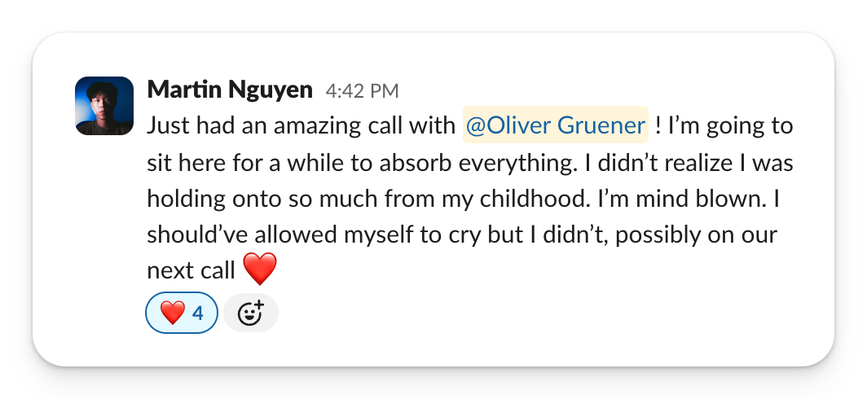Click the red heart emoji after "next call"
Image resolution: width=867 pixels, height=399 pixels.
click(261, 270)
